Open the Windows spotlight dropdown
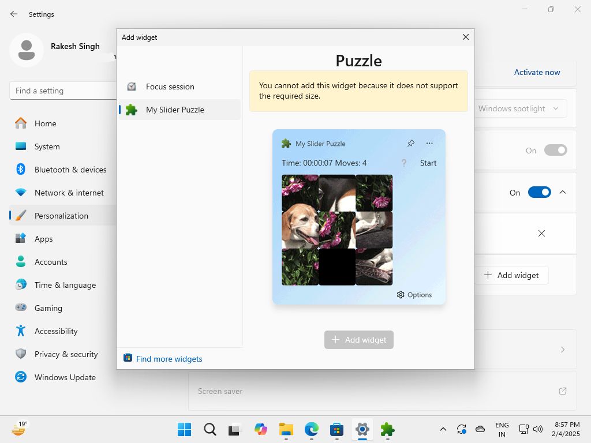The width and height of the screenshot is (591, 443). click(519, 108)
